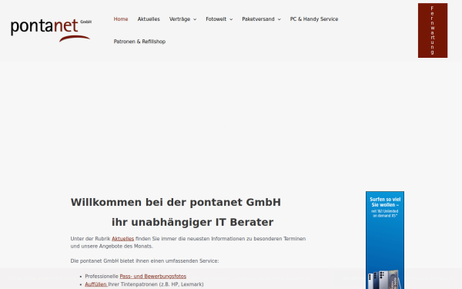Click the Willkommen bei der pontanet GmbH heading
Image resolution: width=462 pixels, height=289 pixels.
176,202
